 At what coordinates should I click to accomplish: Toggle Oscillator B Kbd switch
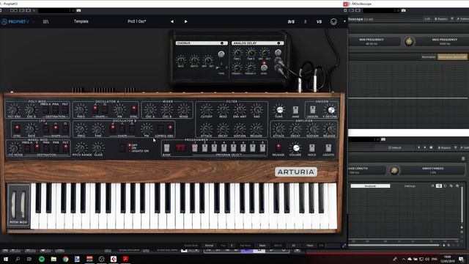point(170,129)
